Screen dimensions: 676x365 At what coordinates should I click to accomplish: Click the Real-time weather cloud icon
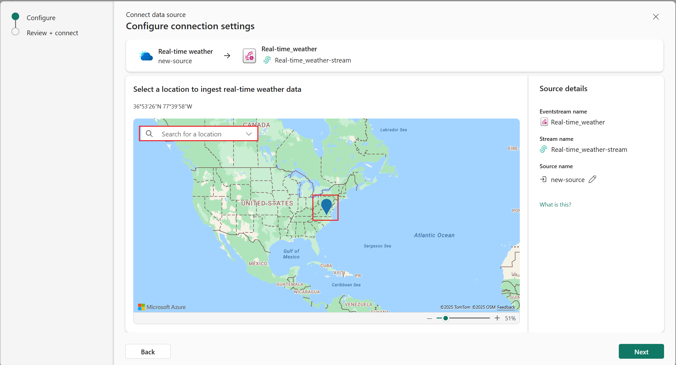coord(146,56)
